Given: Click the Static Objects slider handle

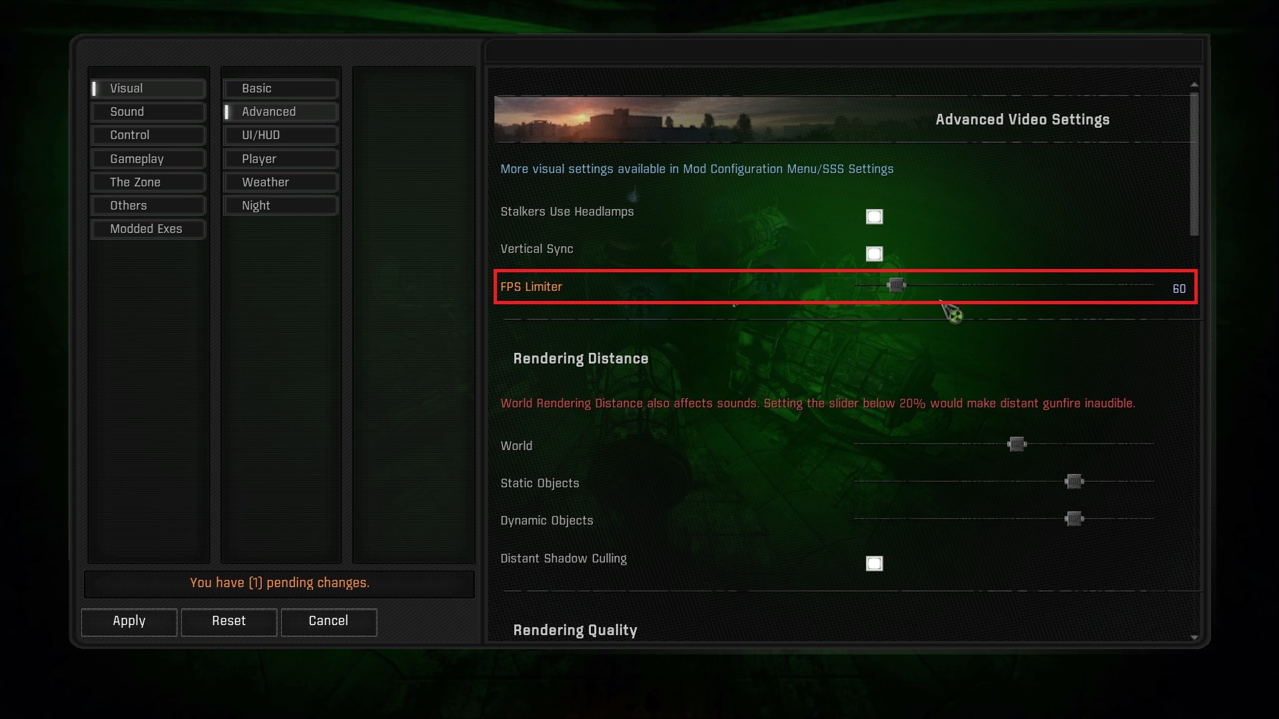Looking at the screenshot, I should pos(1074,481).
